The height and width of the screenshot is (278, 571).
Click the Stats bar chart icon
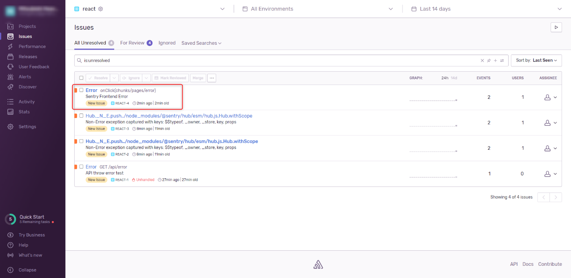coord(11,112)
